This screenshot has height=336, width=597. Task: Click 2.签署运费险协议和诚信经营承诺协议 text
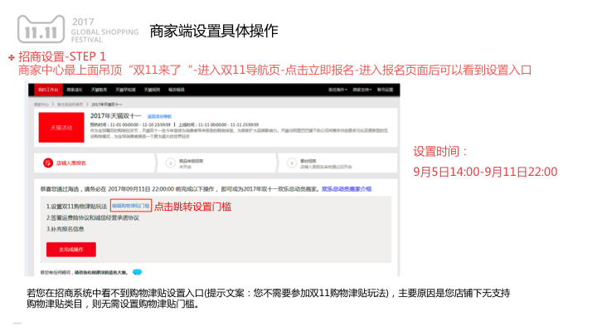93,218
